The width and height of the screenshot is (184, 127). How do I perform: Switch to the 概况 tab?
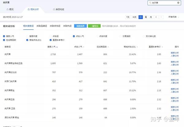click(10, 9)
